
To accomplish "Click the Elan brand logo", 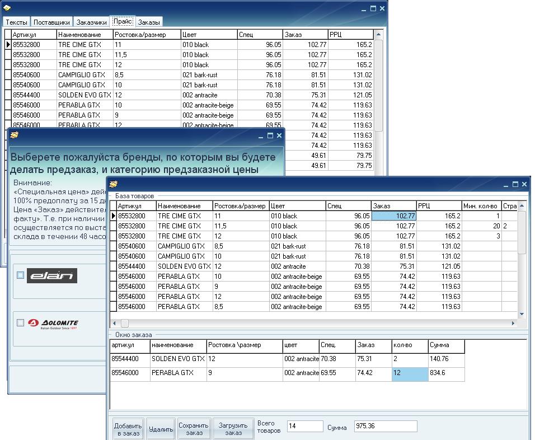I will tap(52, 275).
